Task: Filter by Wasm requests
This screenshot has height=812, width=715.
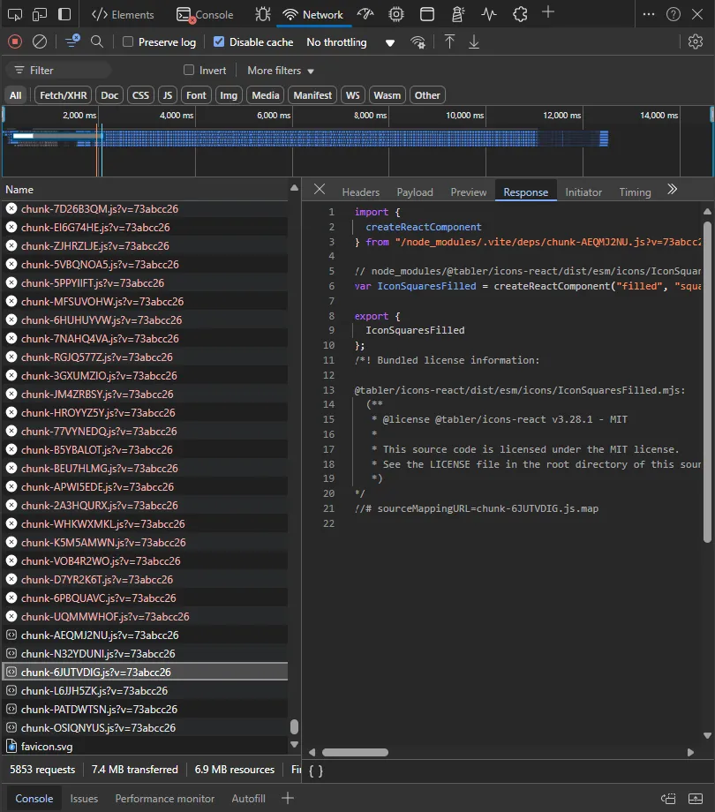Action: pos(388,95)
